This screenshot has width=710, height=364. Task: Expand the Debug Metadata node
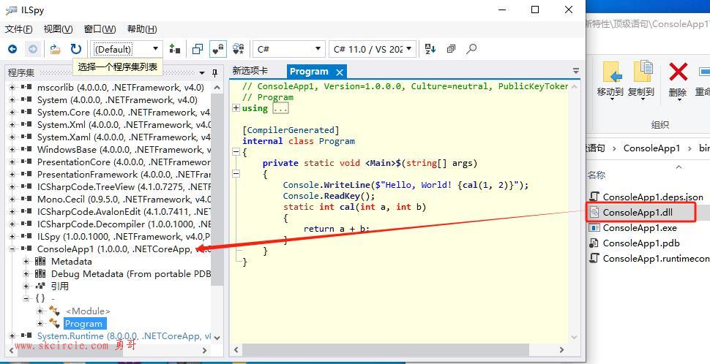coord(26,273)
